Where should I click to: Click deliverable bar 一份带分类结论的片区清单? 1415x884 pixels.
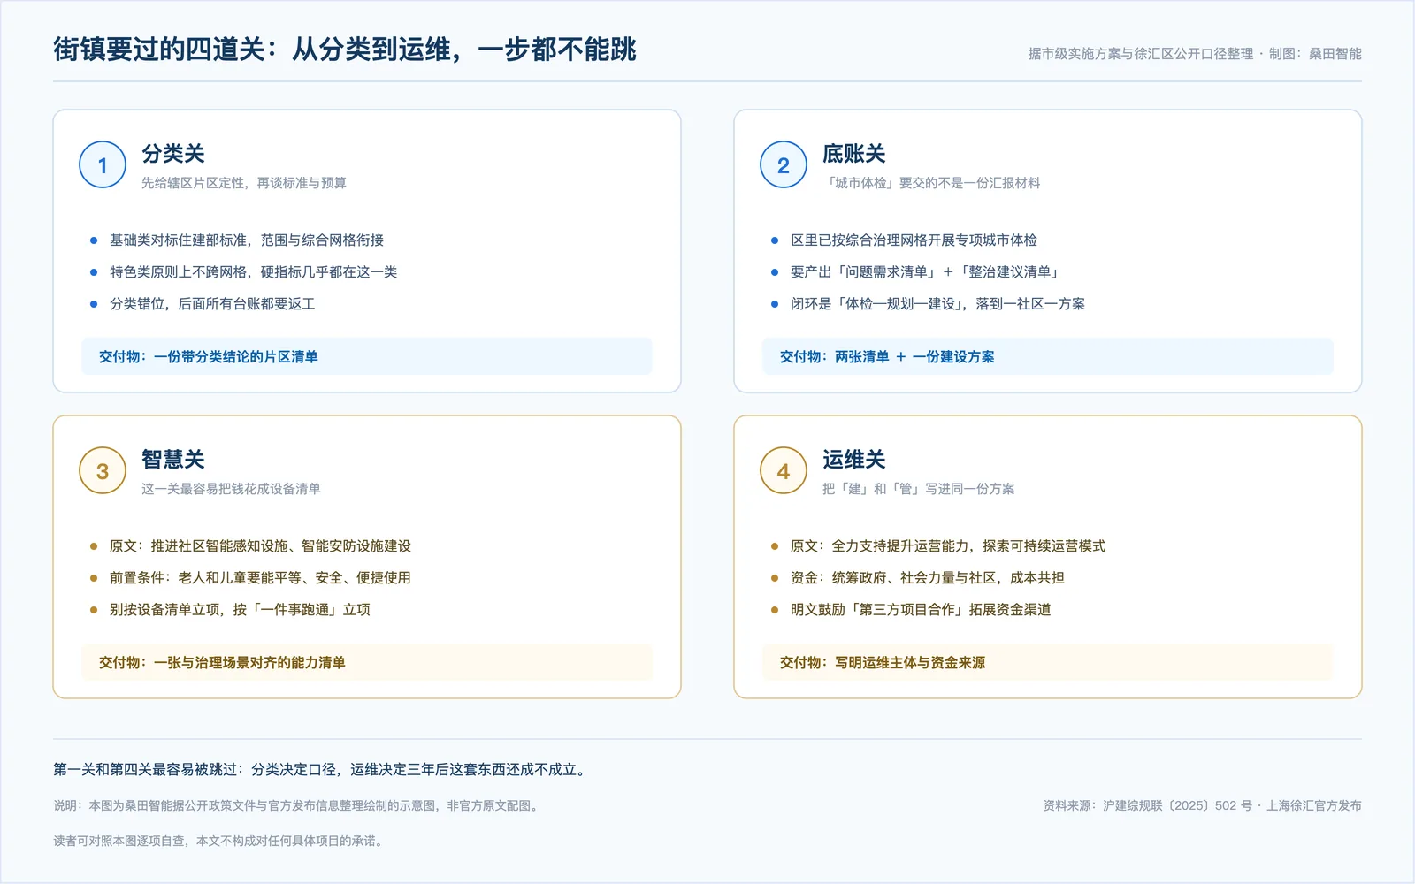tap(367, 356)
